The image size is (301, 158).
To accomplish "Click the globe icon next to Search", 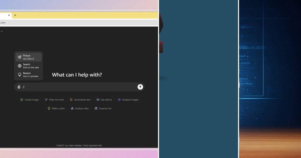I will tap(20, 66).
